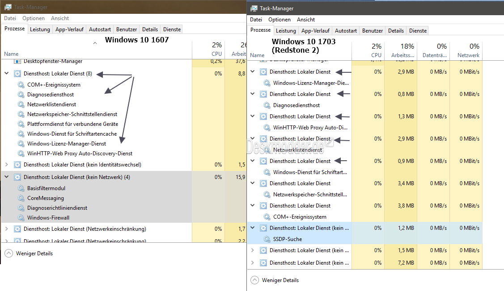504x291 pixels.
Task: Click gear icon for Windows-Lizenz-Manager-Die... in 1703 window
Action: click(x=267, y=83)
